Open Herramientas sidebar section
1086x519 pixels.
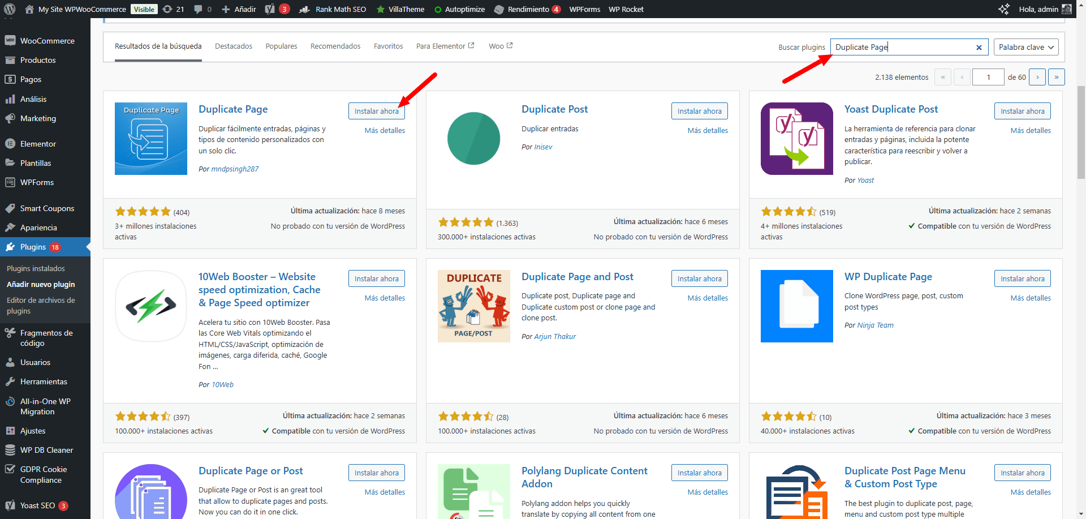click(45, 381)
